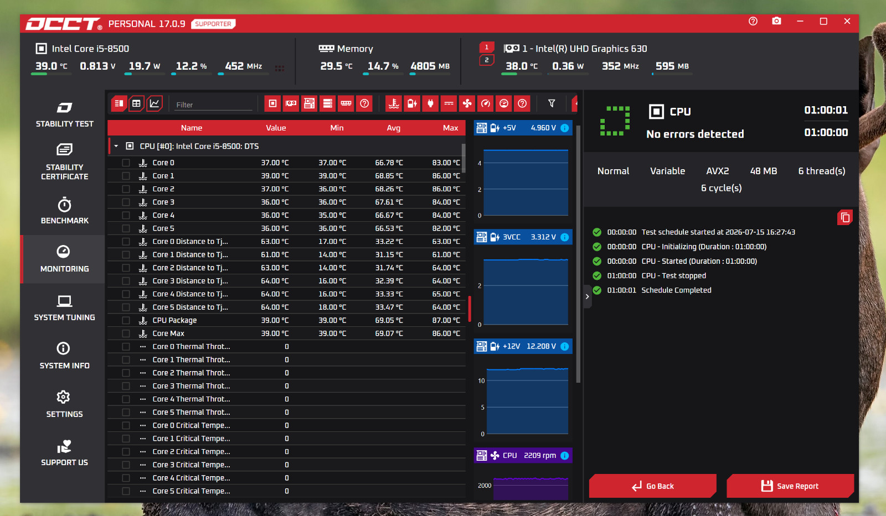This screenshot has height=516, width=886.
Task: Open the System Info section
Action: click(x=64, y=356)
